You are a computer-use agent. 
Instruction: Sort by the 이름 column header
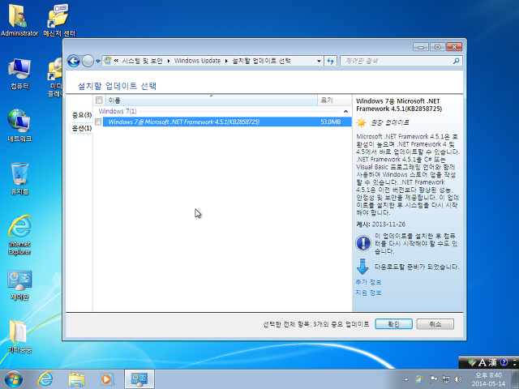click(211, 100)
